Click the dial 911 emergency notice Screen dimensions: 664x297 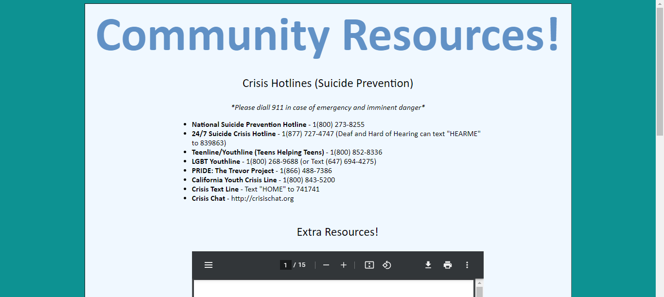(x=328, y=107)
